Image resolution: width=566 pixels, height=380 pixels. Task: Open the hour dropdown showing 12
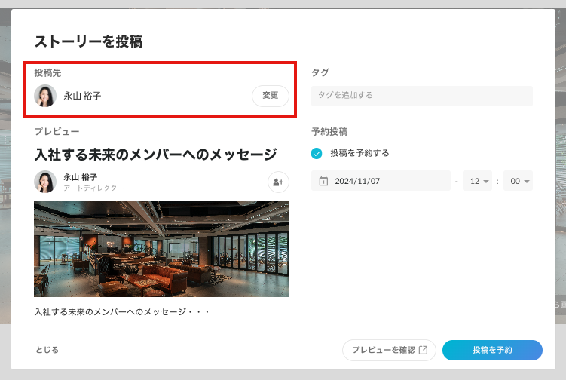(x=477, y=181)
